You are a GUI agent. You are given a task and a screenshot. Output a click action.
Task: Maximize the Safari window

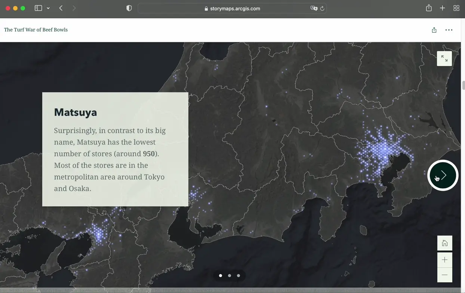[23, 8]
